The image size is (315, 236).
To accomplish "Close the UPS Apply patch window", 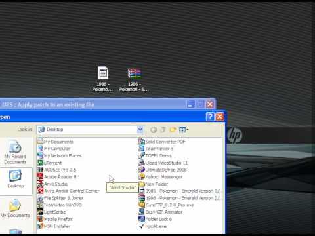I will click(x=210, y=104).
